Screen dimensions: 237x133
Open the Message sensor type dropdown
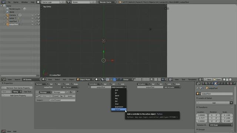pos(45,92)
